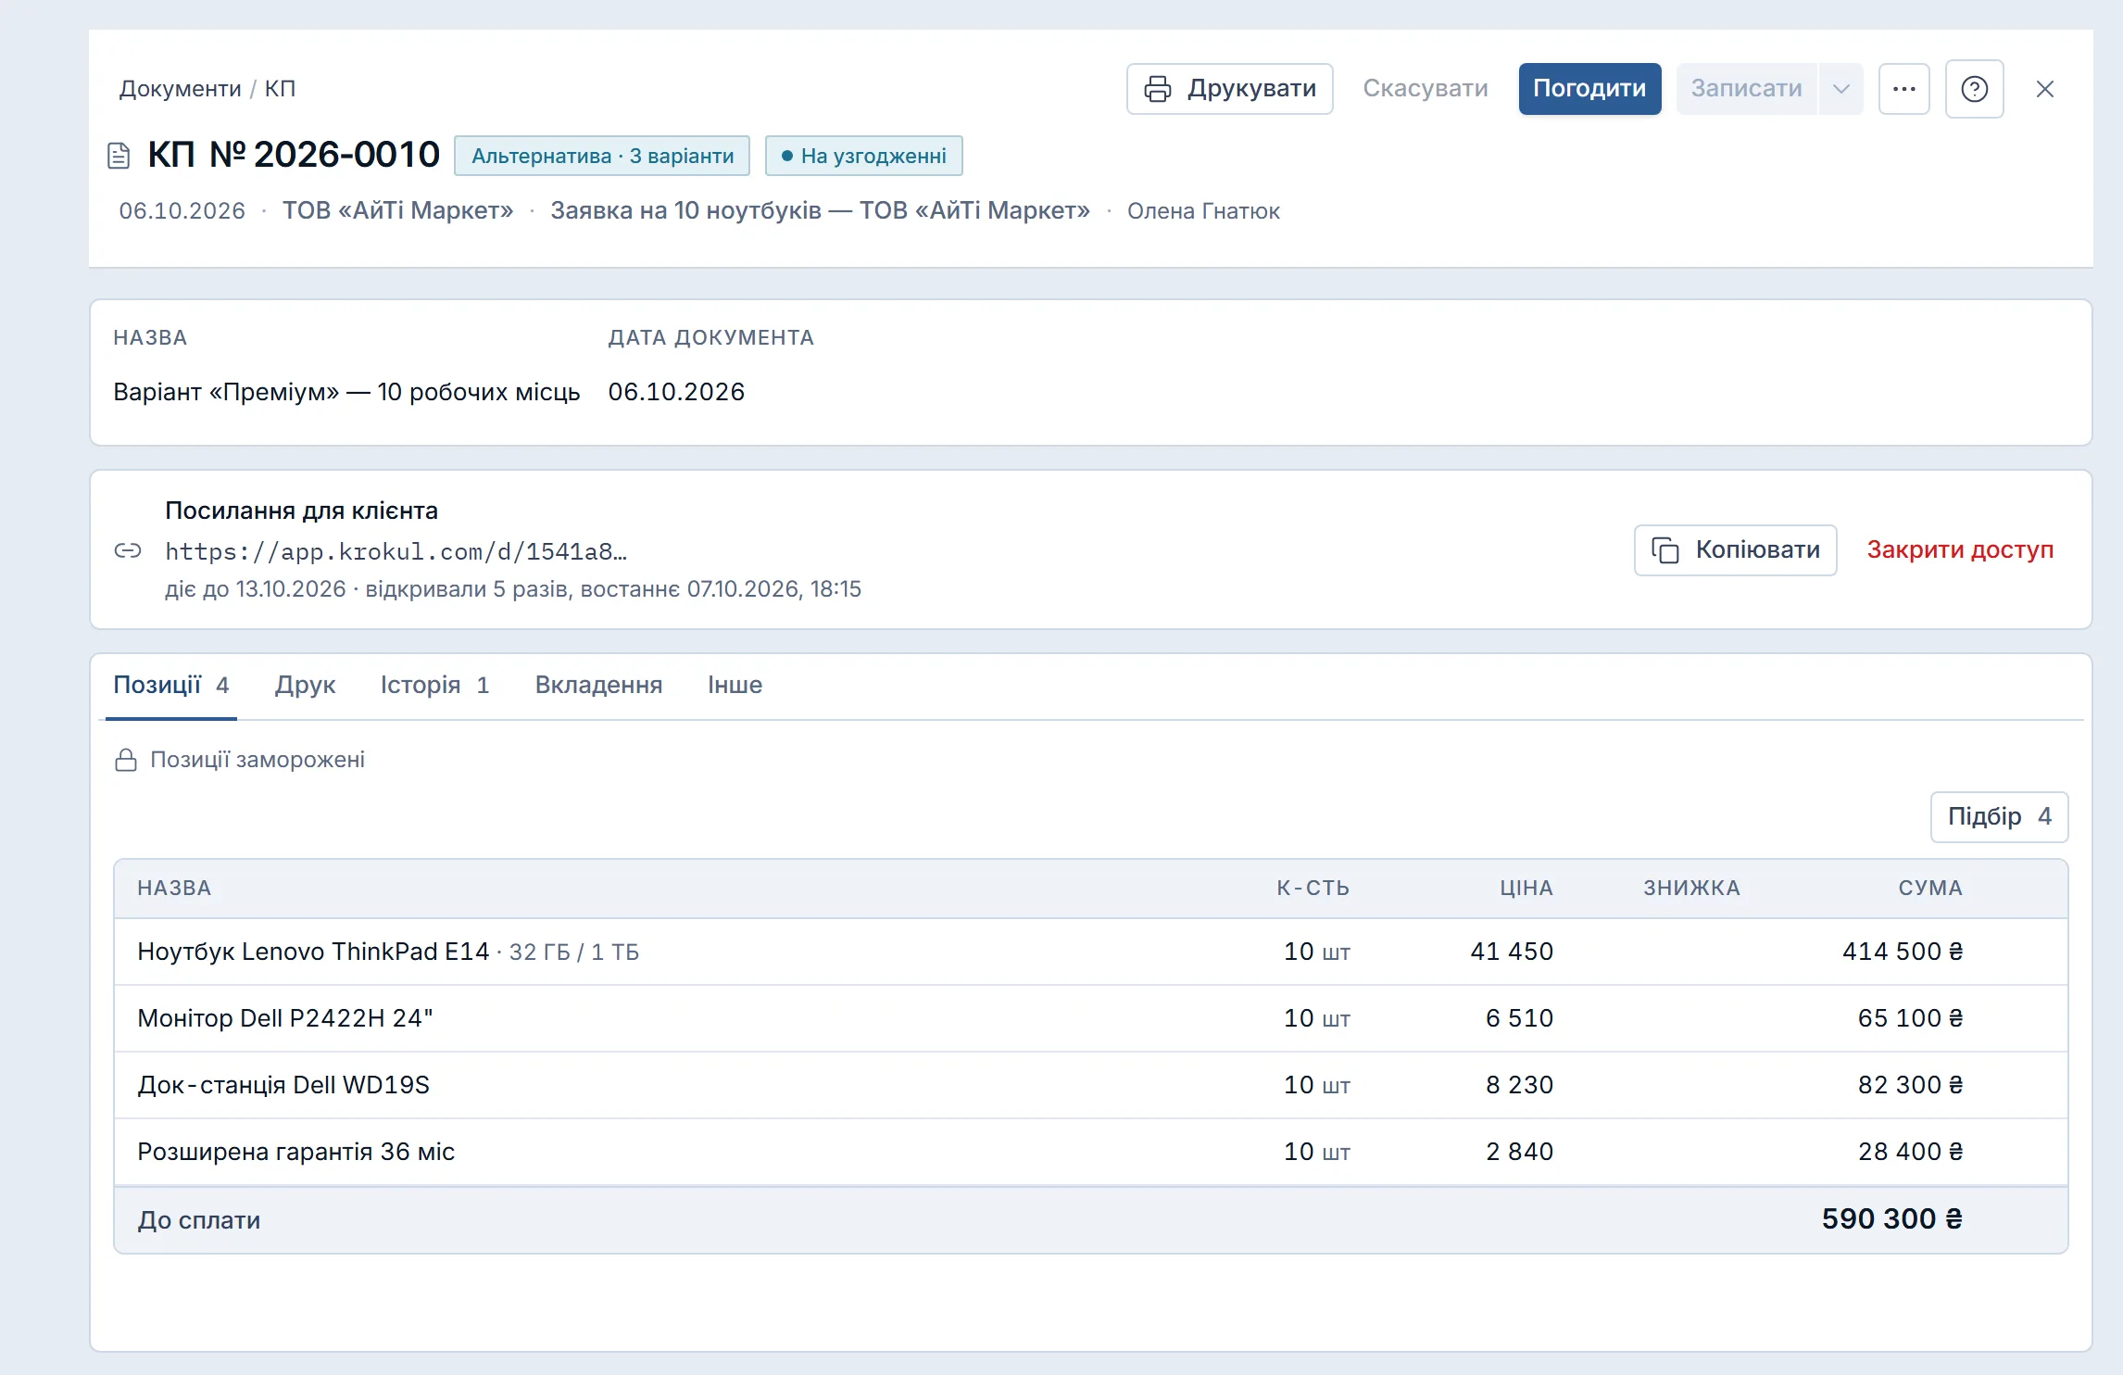Click the Альтернатива · 3 варіанти badge

[602, 156]
